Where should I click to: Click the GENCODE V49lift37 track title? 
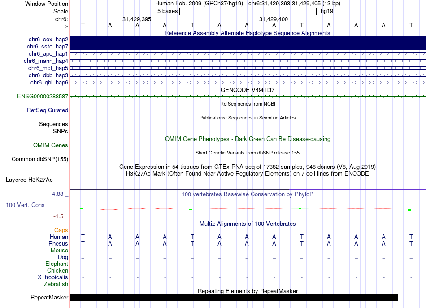248,90
